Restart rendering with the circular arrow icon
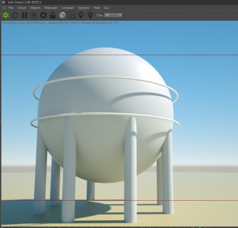Image resolution: width=238 pixels, height=228 pixels. pos(15,15)
